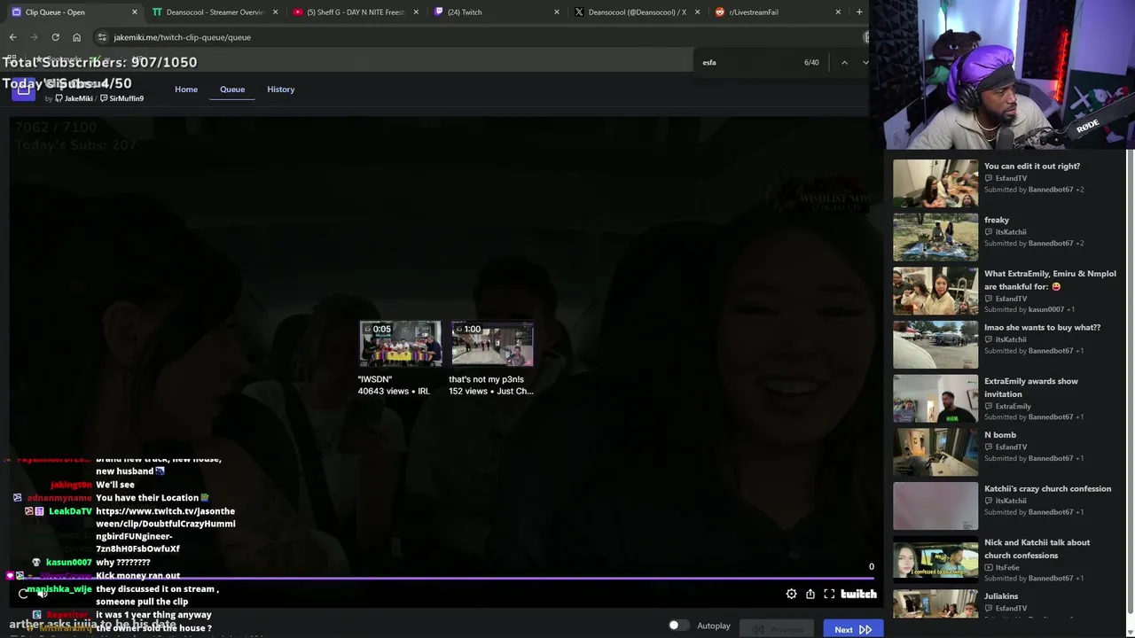Click the "6/40" find match counter
This screenshot has height=638, width=1135.
[x=811, y=62]
